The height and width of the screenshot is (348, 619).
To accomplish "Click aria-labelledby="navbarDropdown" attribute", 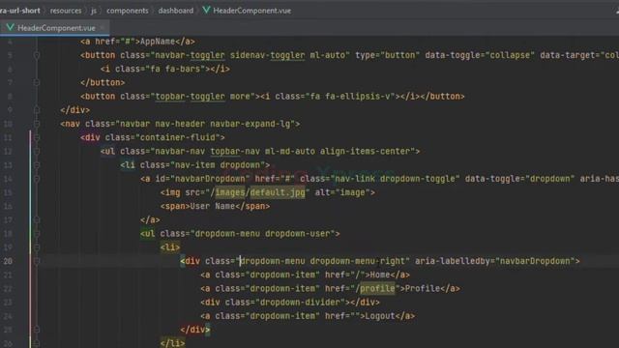I will tap(494, 261).
